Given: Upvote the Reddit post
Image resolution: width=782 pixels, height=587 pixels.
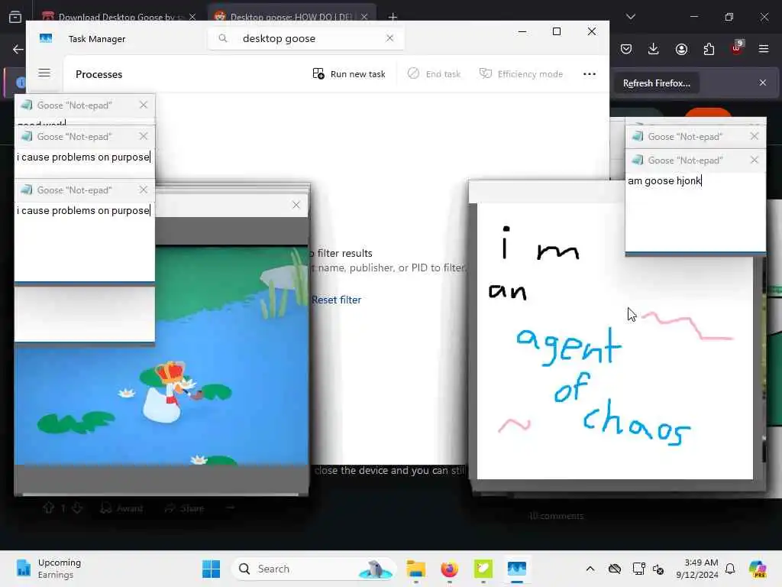Looking at the screenshot, I should tap(48, 508).
